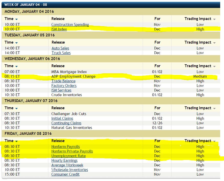Sort Tuesday's releases using the Time arrow

[17, 43]
